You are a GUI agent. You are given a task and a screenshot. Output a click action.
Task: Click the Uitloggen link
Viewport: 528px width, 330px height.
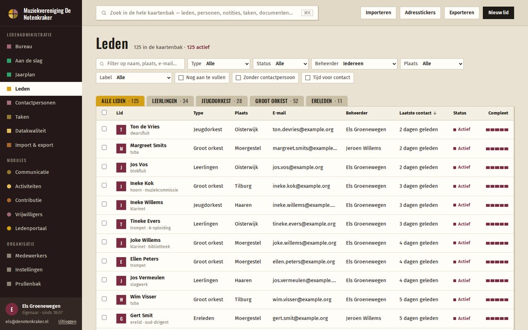[67, 321]
